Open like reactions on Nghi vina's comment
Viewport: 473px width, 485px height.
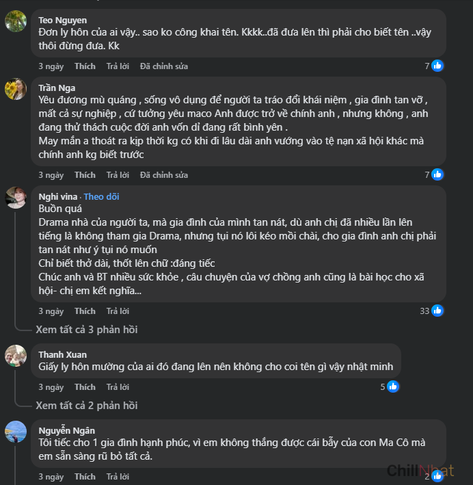click(x=437, y=311)
